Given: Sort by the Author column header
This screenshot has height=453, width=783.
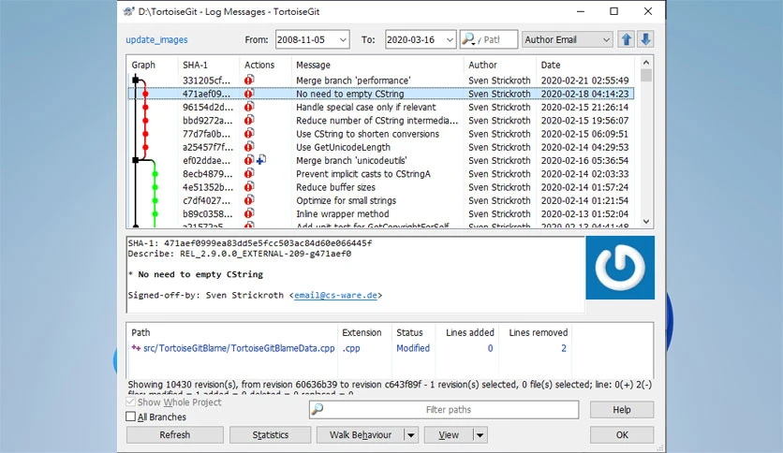Looking at the screenshot, I should coord(500,65).
